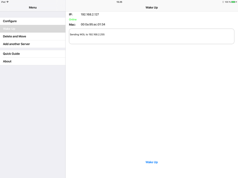Viewport: 238px width, 178px height.
Task: Open the Quick Guide
Action: tap(33, 54)
